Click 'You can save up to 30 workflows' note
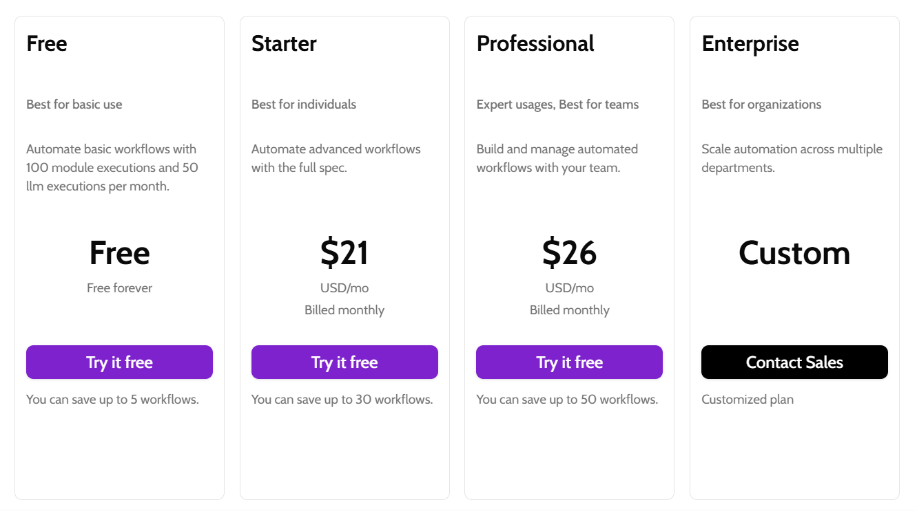The height and width of the screenshot is (511, 917). click(342, 399)
